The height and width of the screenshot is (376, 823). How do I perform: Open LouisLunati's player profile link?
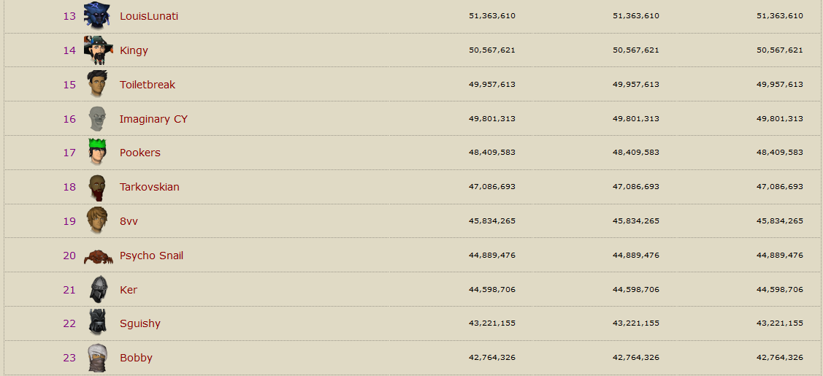click(149, 16)
